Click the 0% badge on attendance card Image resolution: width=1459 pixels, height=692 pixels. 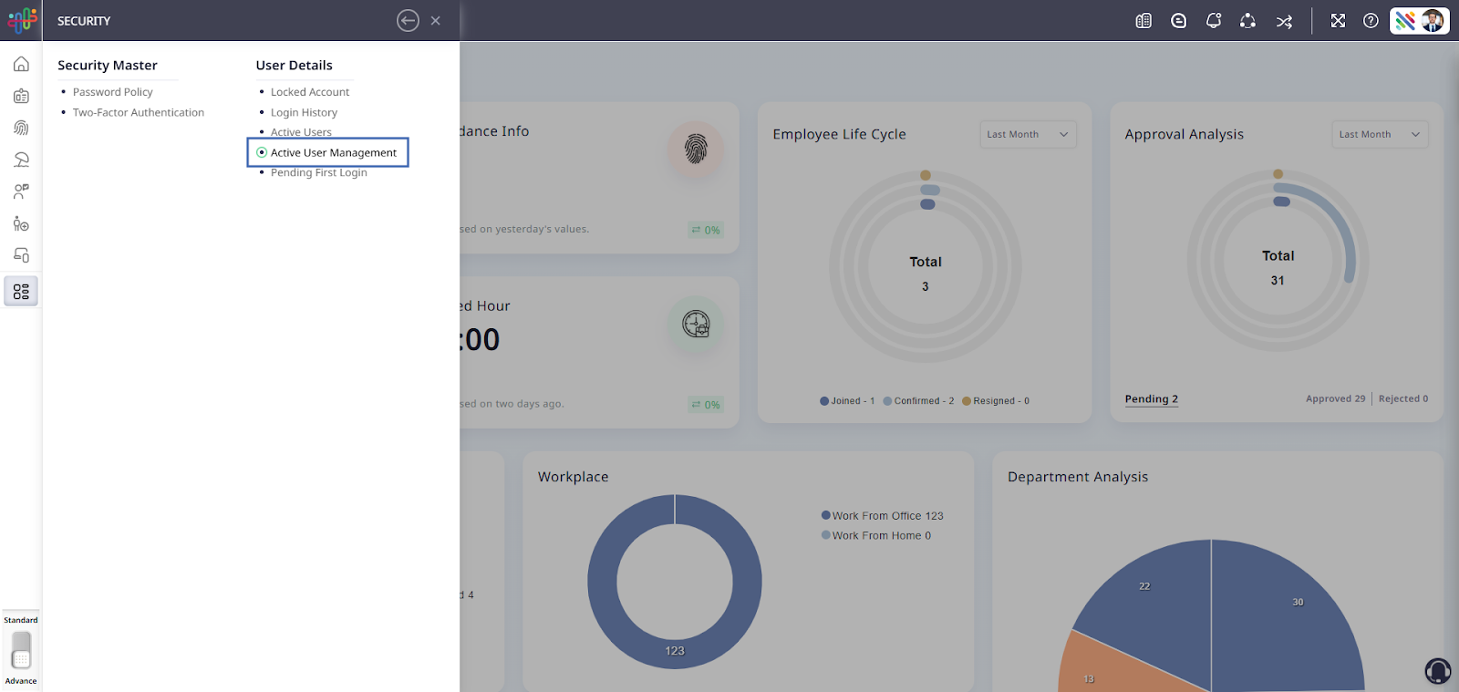pyautogui.click(x=706, y=230)
